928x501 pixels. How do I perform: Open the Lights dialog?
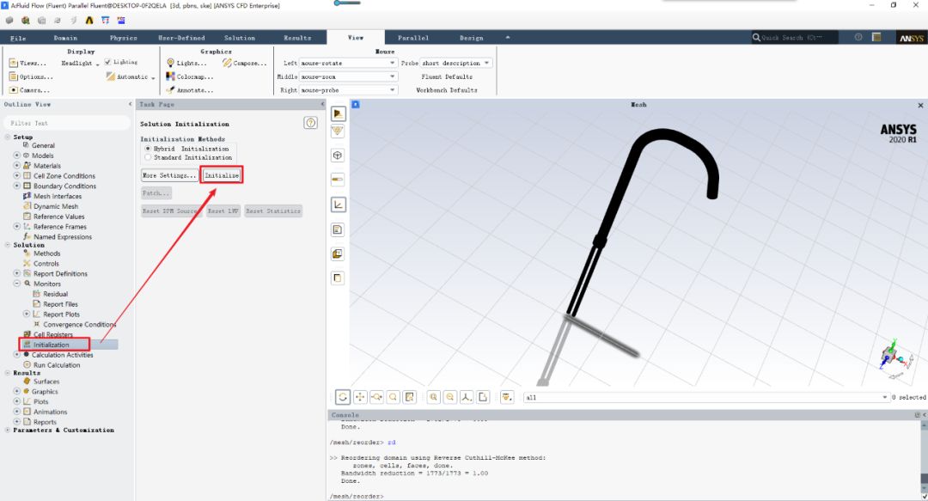(186, 63)
